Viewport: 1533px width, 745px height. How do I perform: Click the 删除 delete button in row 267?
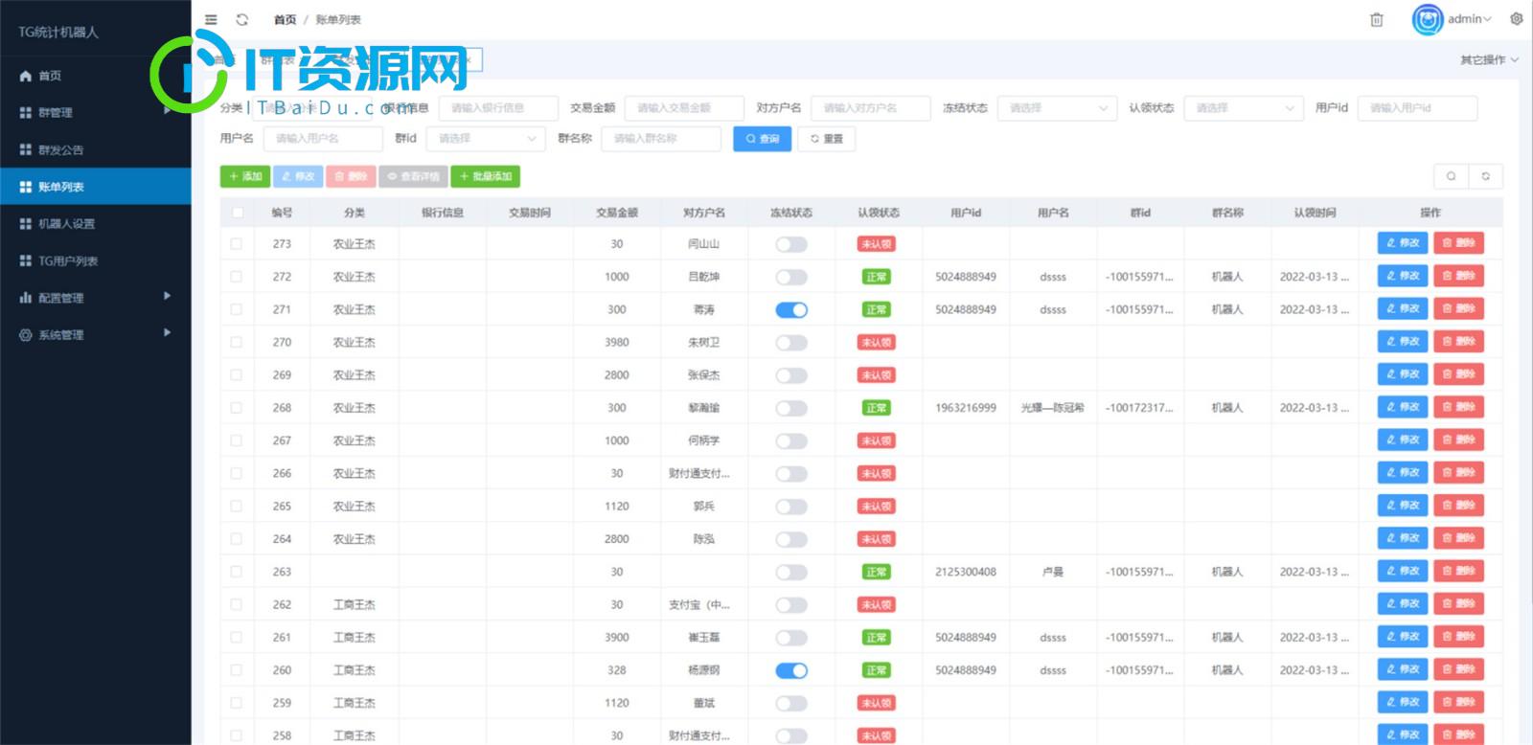point(1458,440)
